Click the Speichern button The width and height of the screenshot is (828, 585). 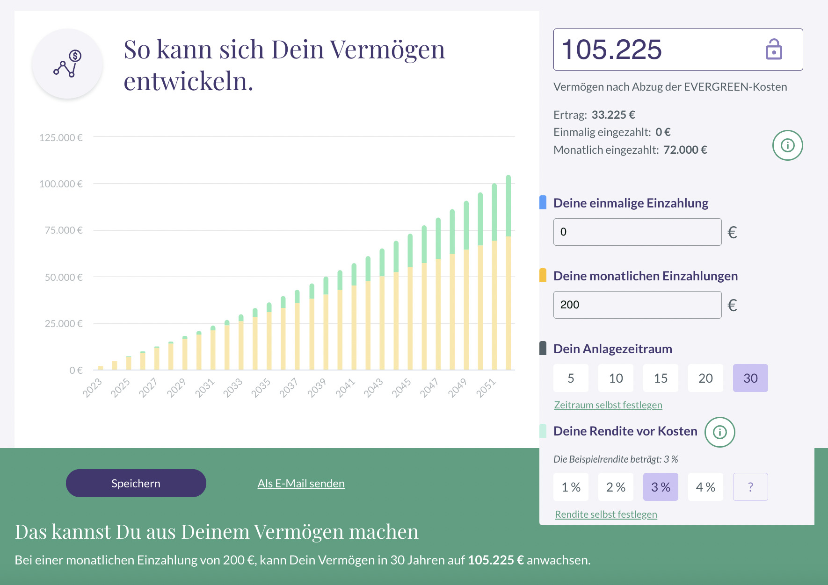136,483
